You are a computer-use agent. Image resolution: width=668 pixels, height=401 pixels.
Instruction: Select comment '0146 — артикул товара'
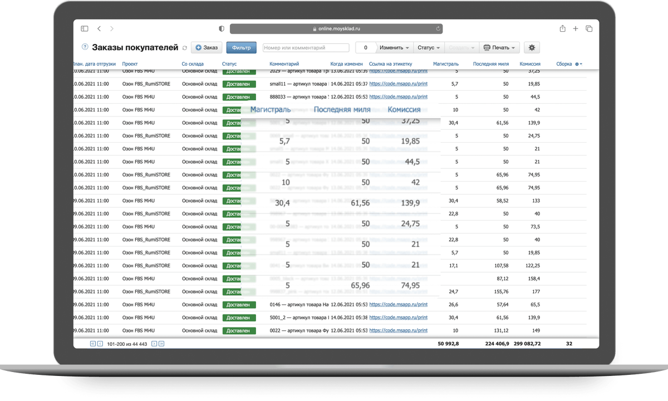[x=299, y=305]
